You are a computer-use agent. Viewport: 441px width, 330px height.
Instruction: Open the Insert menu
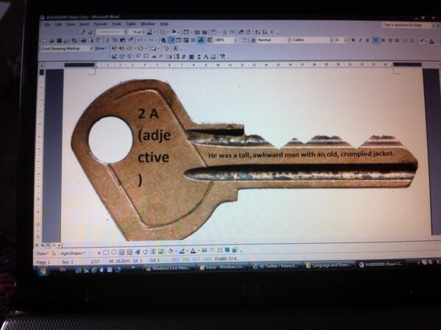[x=85, y=24]
